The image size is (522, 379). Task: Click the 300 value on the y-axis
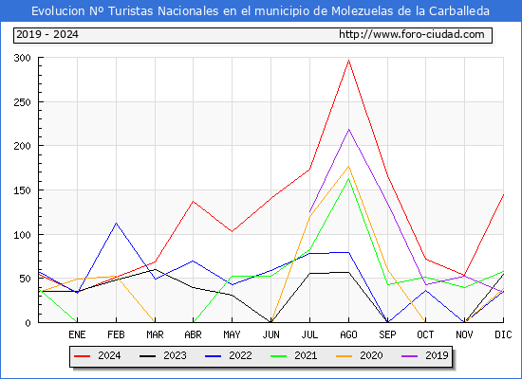click(23, 58)
